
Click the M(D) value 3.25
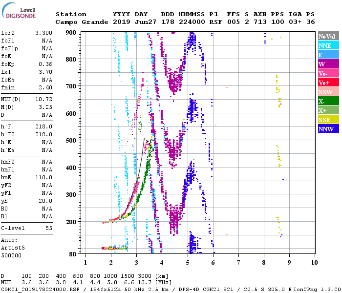pyautogui.click(x=45, y=107)
